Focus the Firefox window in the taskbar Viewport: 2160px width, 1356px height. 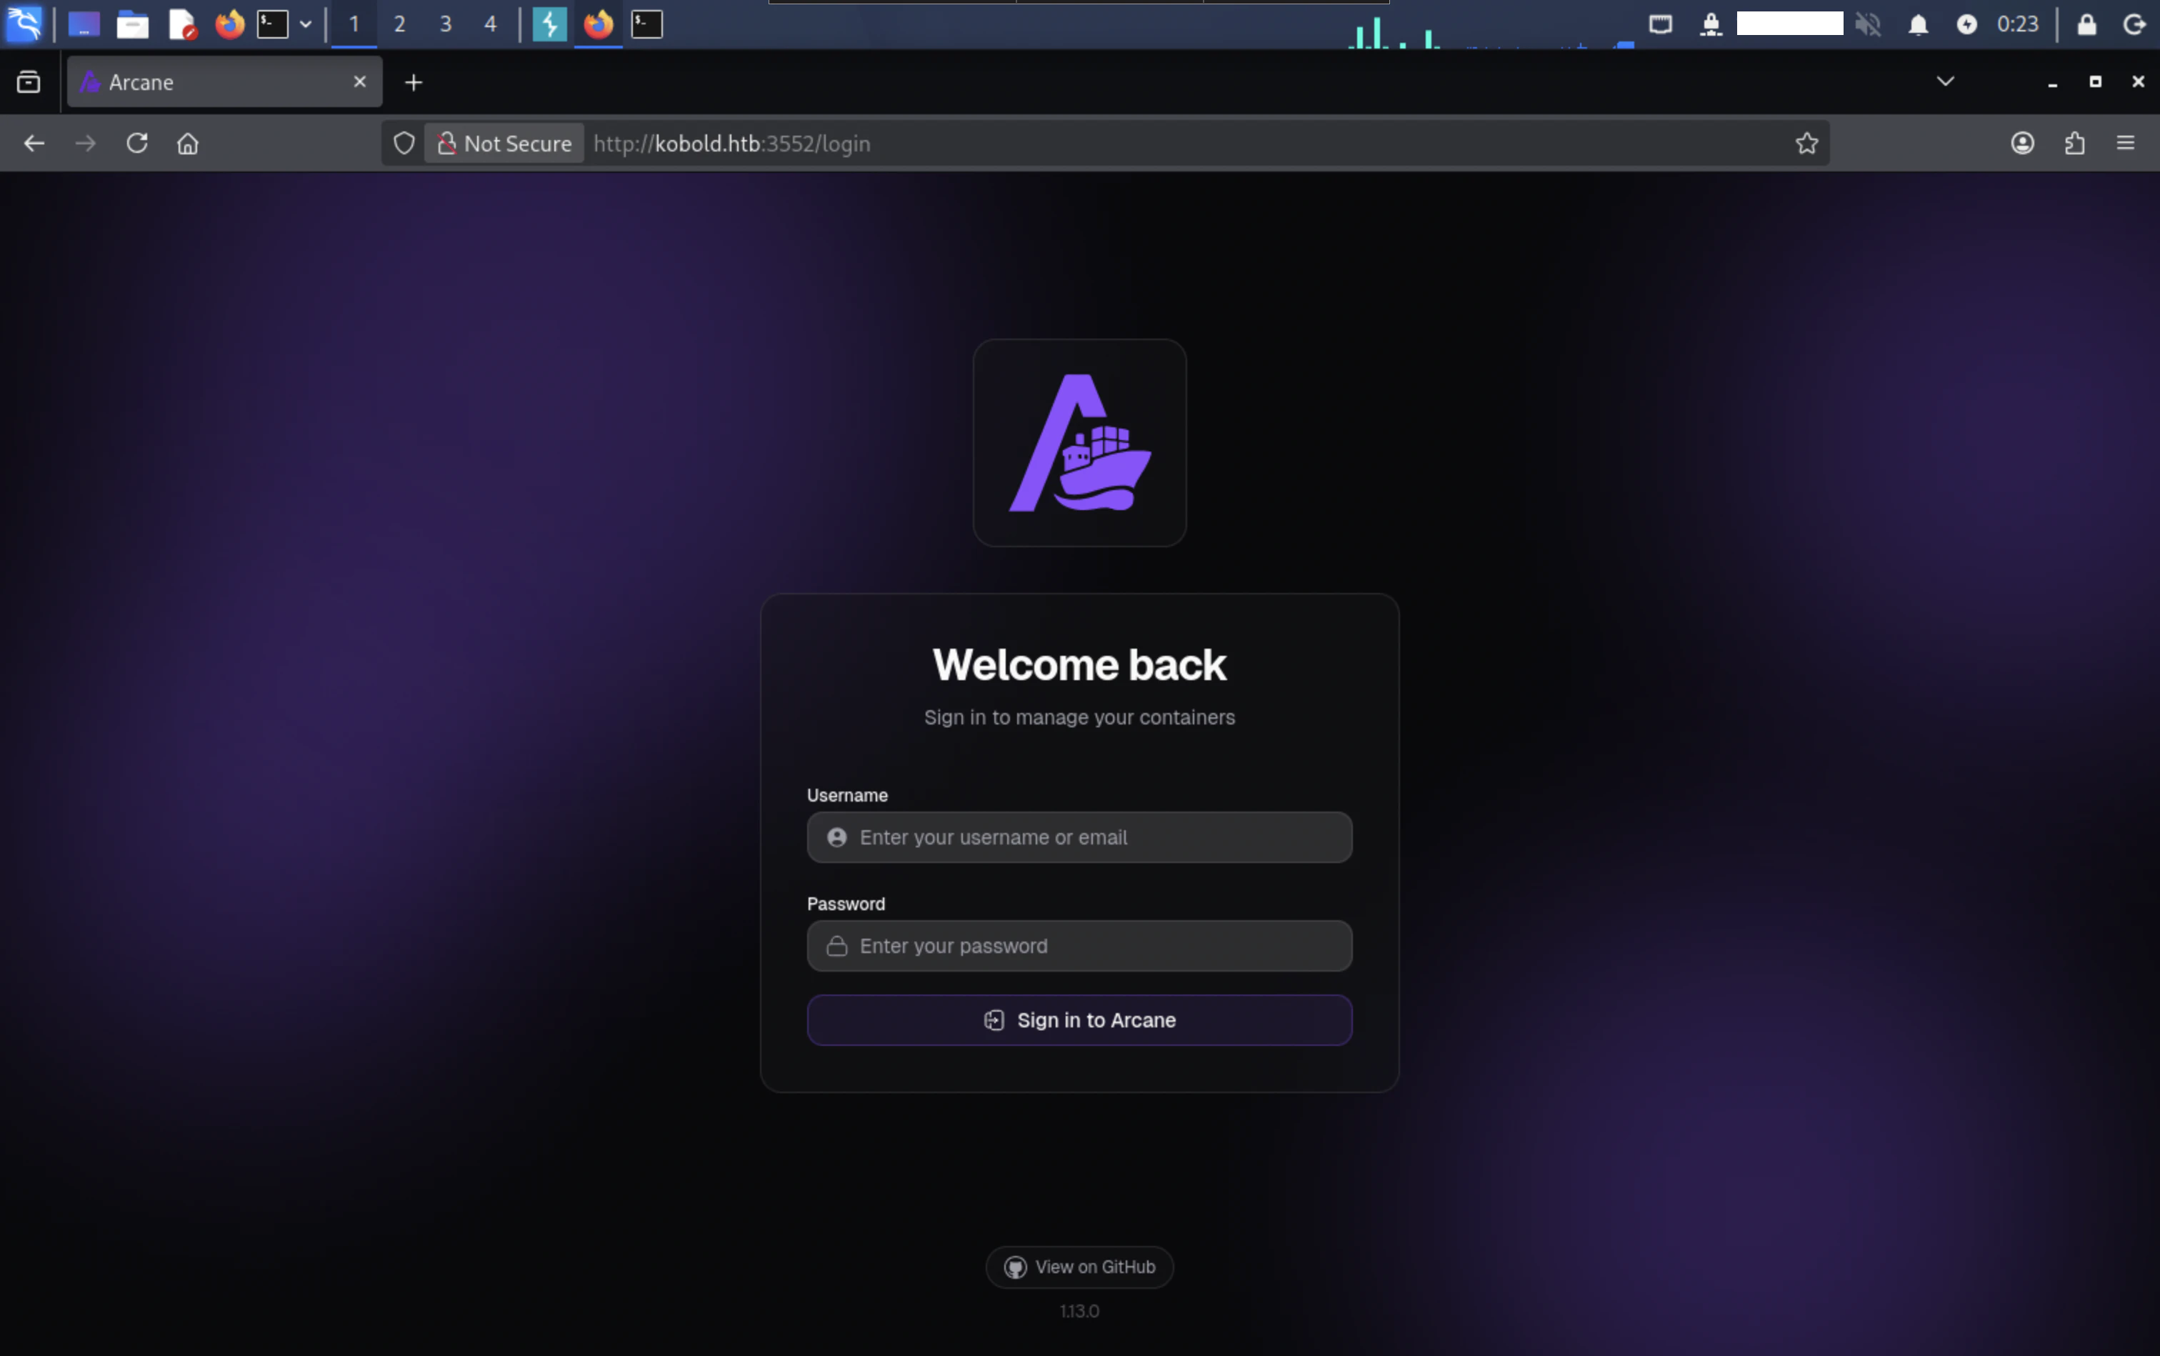(598, 24)
